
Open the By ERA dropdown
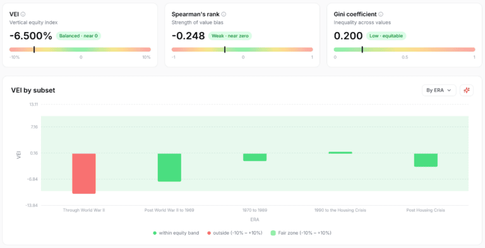(x=439, y=91)
